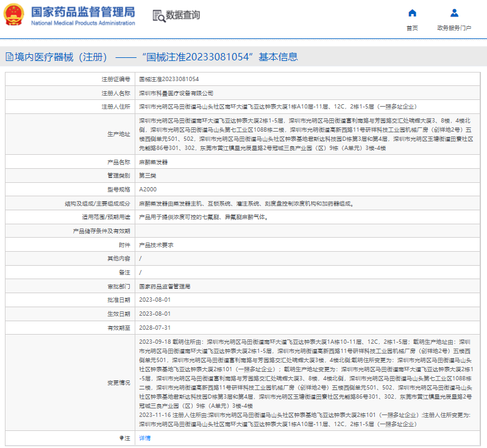Click the bulb icon next to 注
The height and width of the screenshot is (448, 487).
(121, 438)
